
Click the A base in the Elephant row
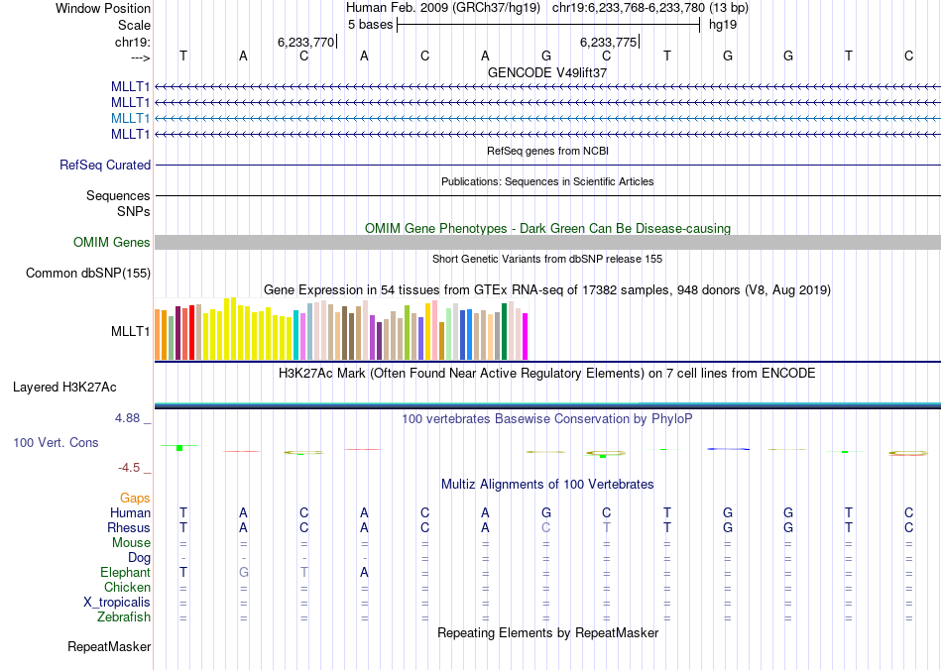tap(364, 572)
